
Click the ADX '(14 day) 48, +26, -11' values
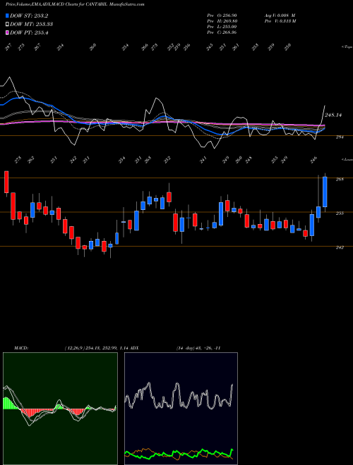[x=198, y=348]
